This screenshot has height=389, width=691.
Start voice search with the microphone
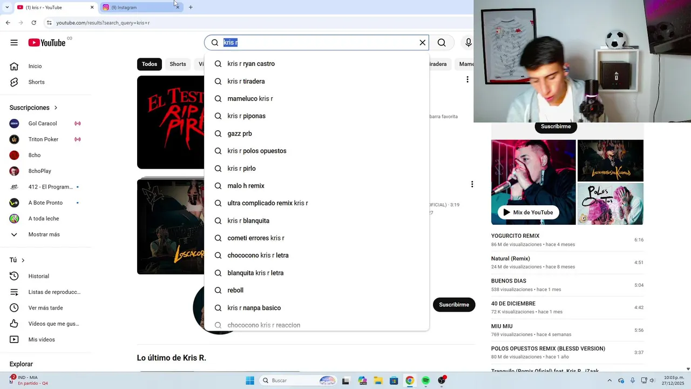tap(468, 43)
